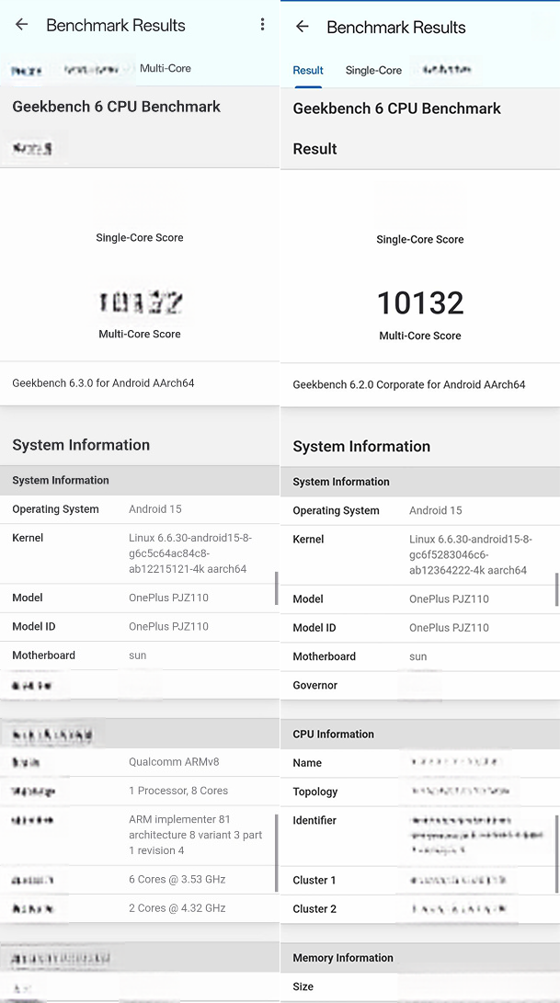
Task: Switch to Multi-Core tab in left panel
Action: point(166,68)
